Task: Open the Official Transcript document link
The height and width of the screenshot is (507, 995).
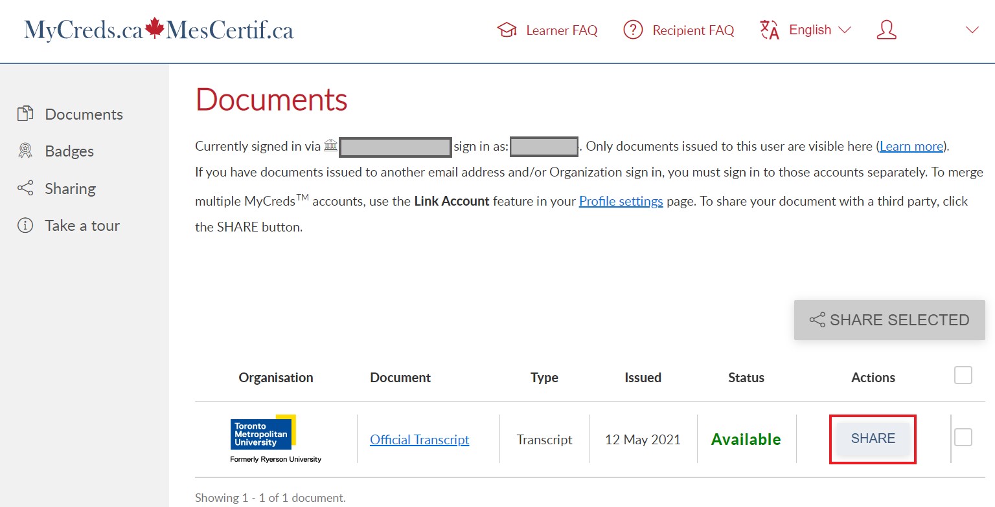Action: (x=419, y=440)
